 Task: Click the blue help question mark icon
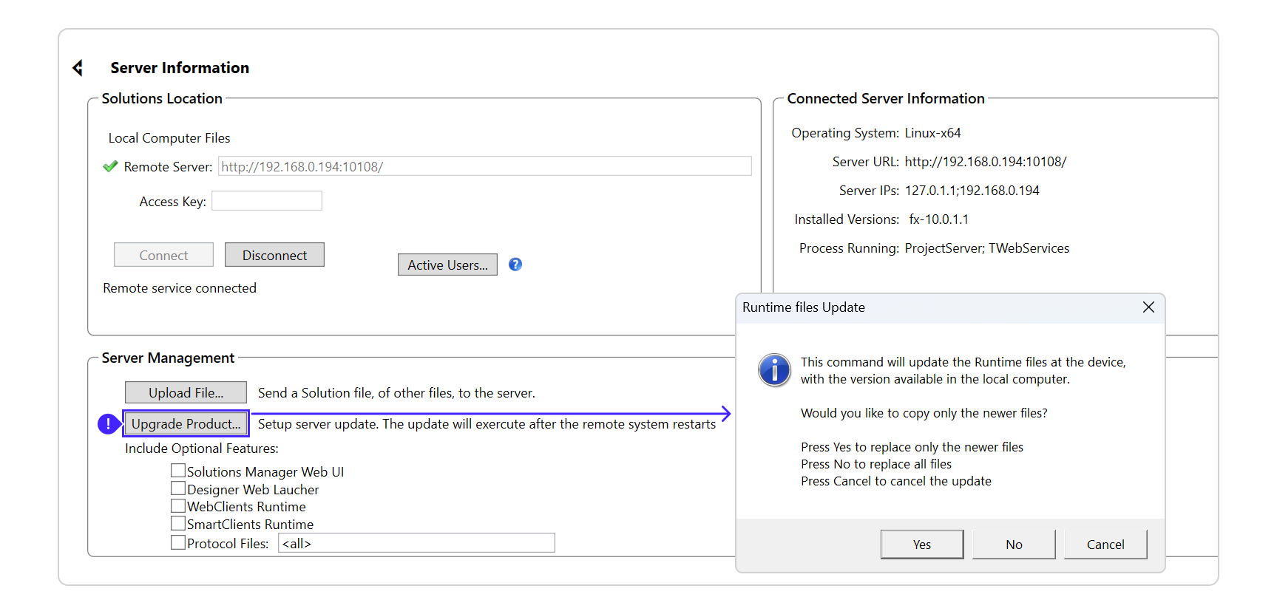515,265
